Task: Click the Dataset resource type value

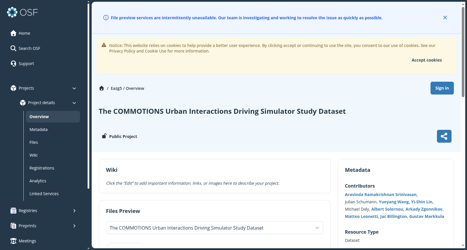Action: click(x=352, y=240)
